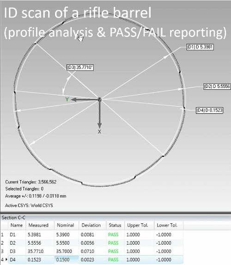Viewport: 231px width, 265px height.
Task: Select row D3 with 35.7710 measured value
Action: point(91,251)
